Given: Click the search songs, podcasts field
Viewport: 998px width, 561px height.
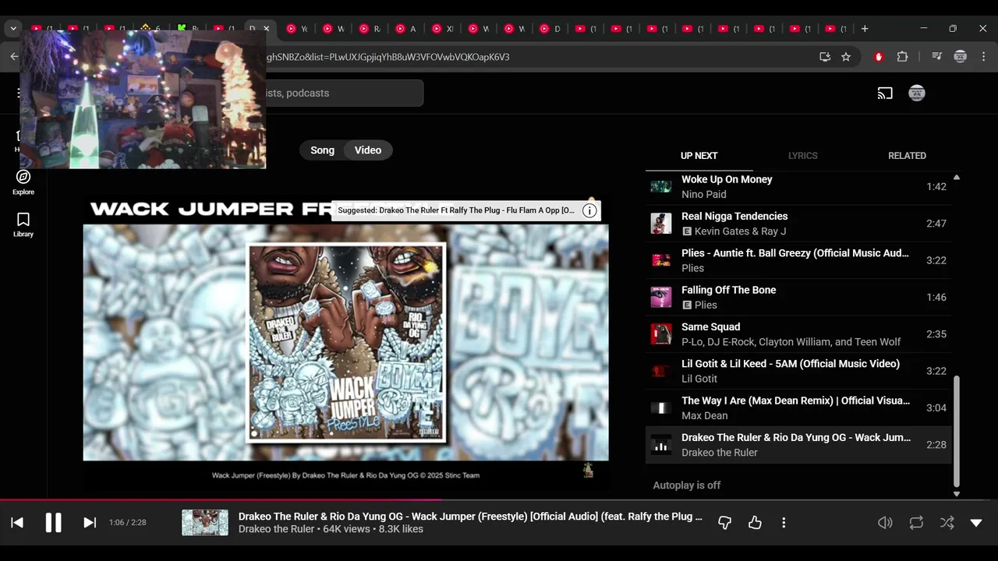Looking at the screenshot, I should (343, 93).
